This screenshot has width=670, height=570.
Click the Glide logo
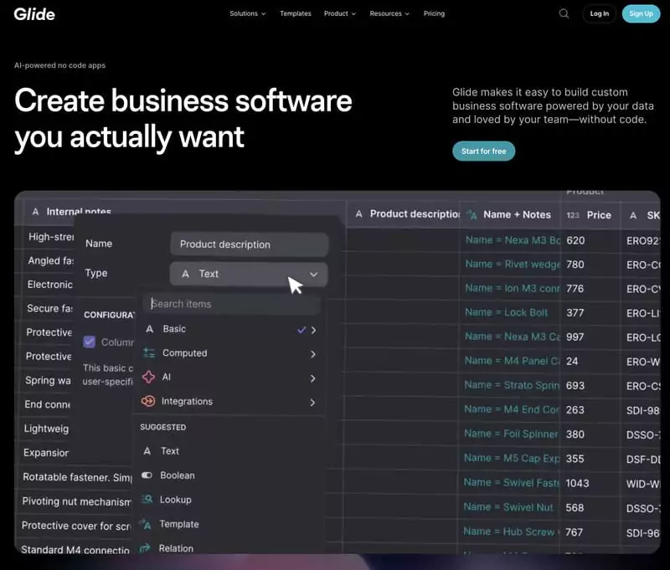(x=34, y=14)
